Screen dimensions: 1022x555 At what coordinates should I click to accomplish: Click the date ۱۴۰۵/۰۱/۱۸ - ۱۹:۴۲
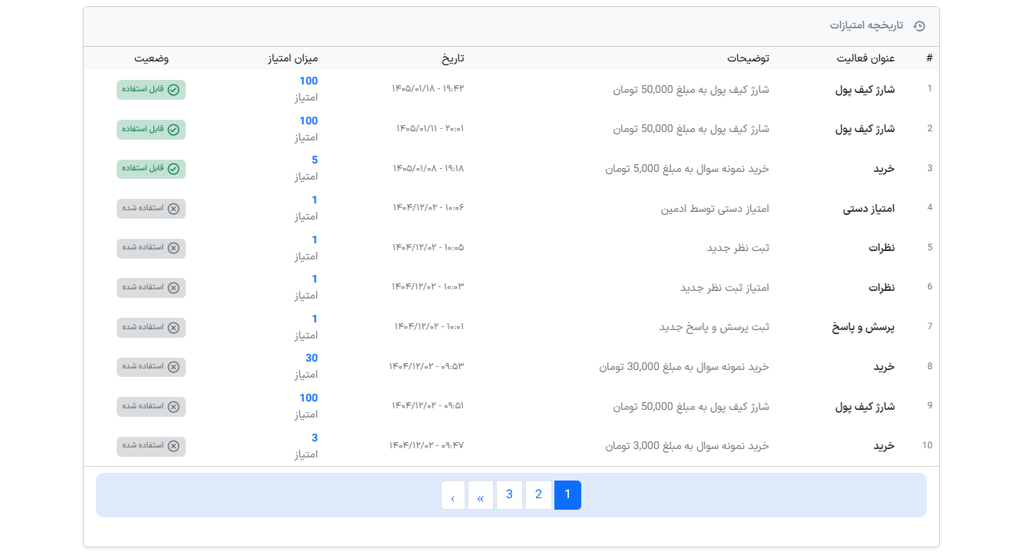click(428, 88)
